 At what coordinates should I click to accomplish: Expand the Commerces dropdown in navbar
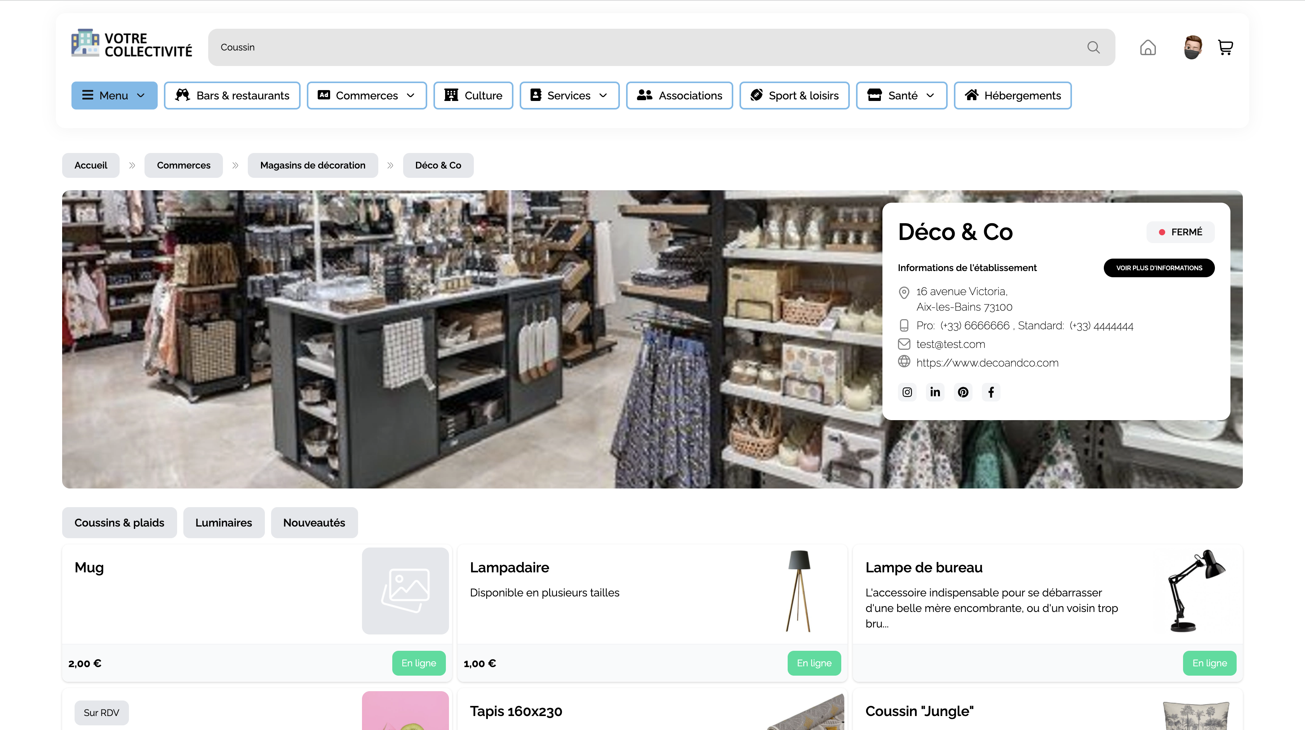[x=367, y=95]
